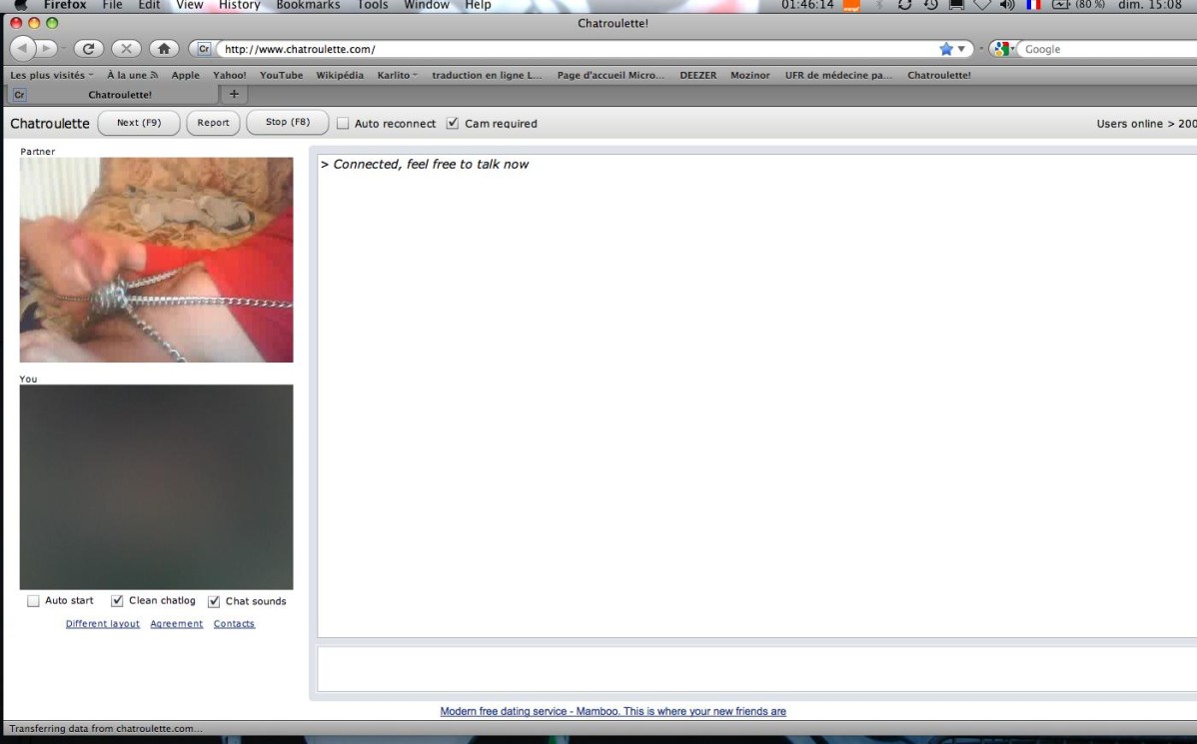Open the Mamboo dating service ad link
This screenshot has height=744, width=1197.
click(613, 711)
